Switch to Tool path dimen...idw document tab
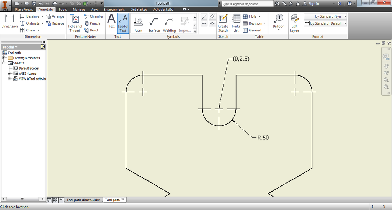This screenshot has width=392, height=210. 83,200
